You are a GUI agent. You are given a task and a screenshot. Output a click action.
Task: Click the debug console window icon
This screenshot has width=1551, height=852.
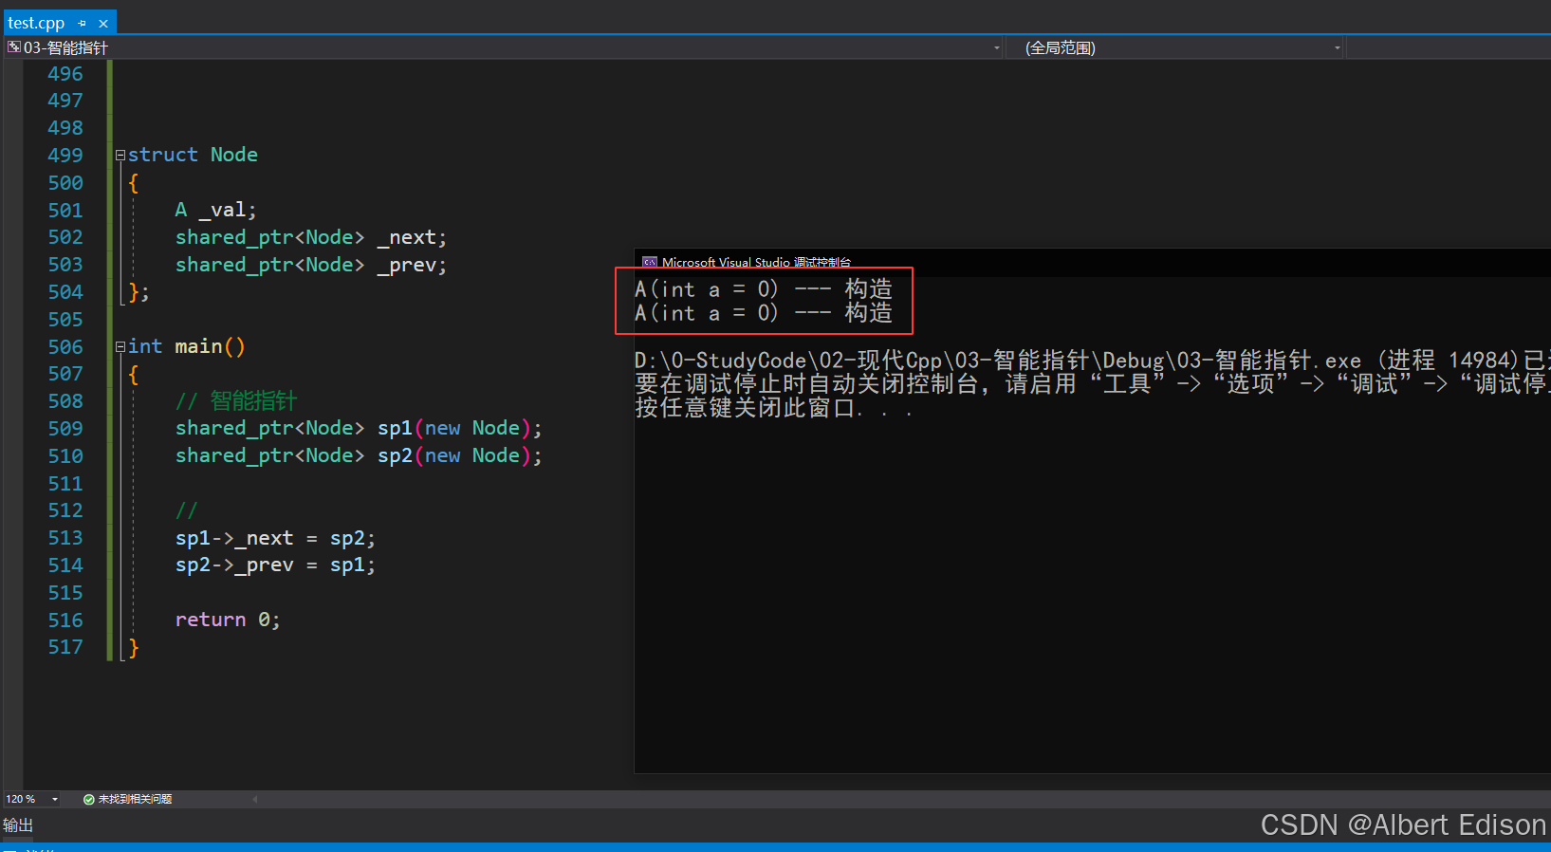tap(650, 263)
